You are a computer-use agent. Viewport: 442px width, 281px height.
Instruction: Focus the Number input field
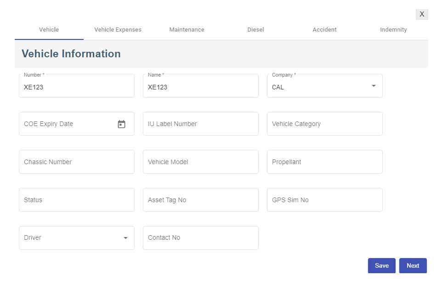(x=76, y=87)
